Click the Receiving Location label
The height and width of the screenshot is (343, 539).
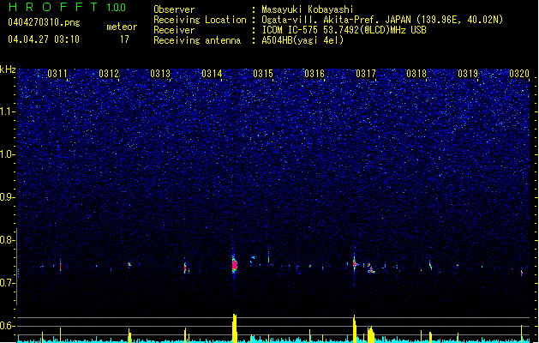coord(200,20)
